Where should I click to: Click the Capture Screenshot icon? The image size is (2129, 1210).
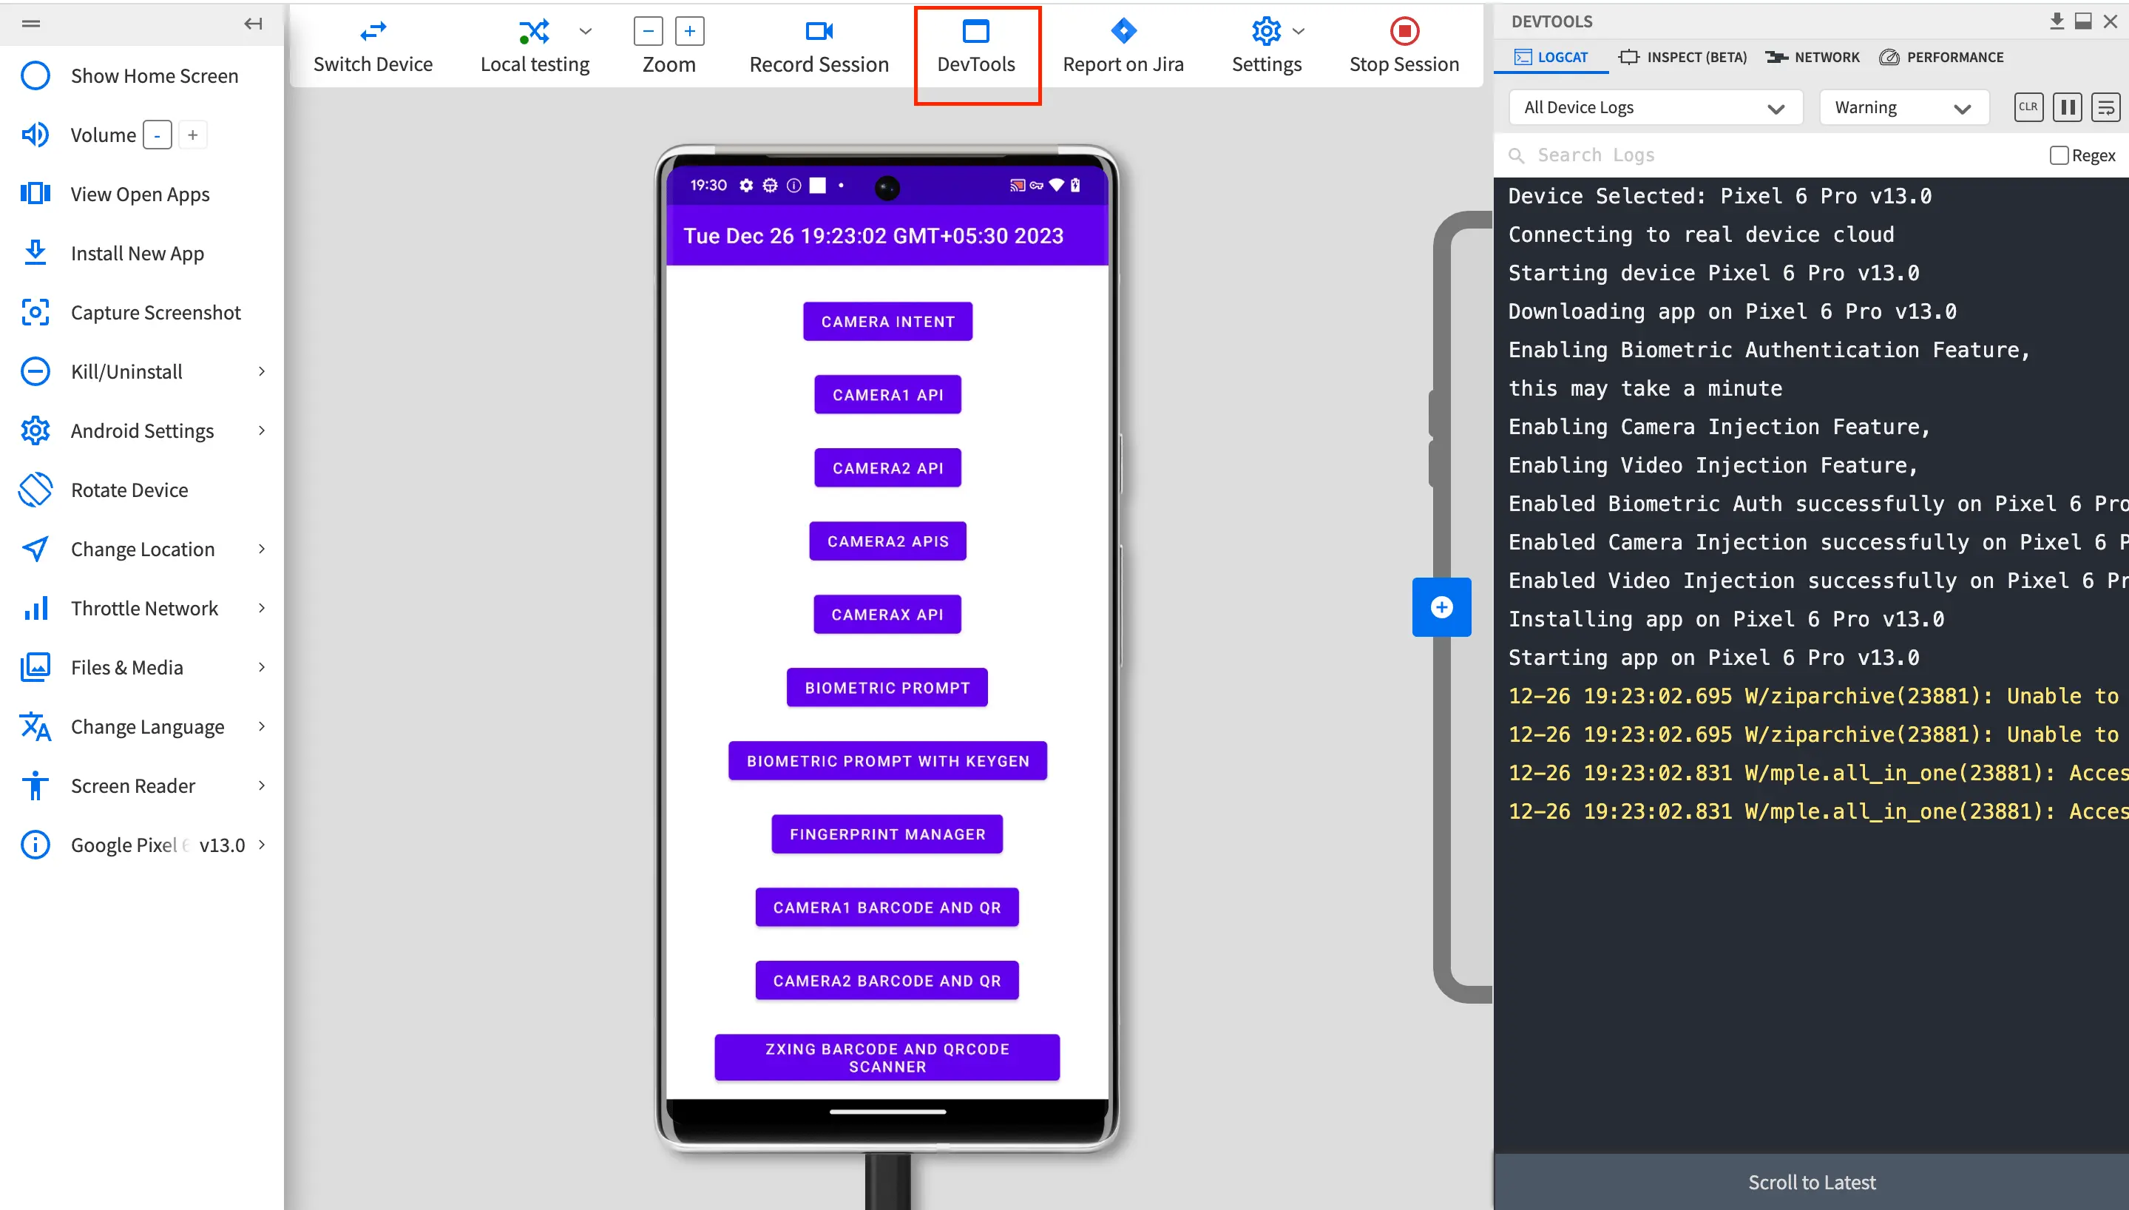pyautogui.click(x=35, y=312)
